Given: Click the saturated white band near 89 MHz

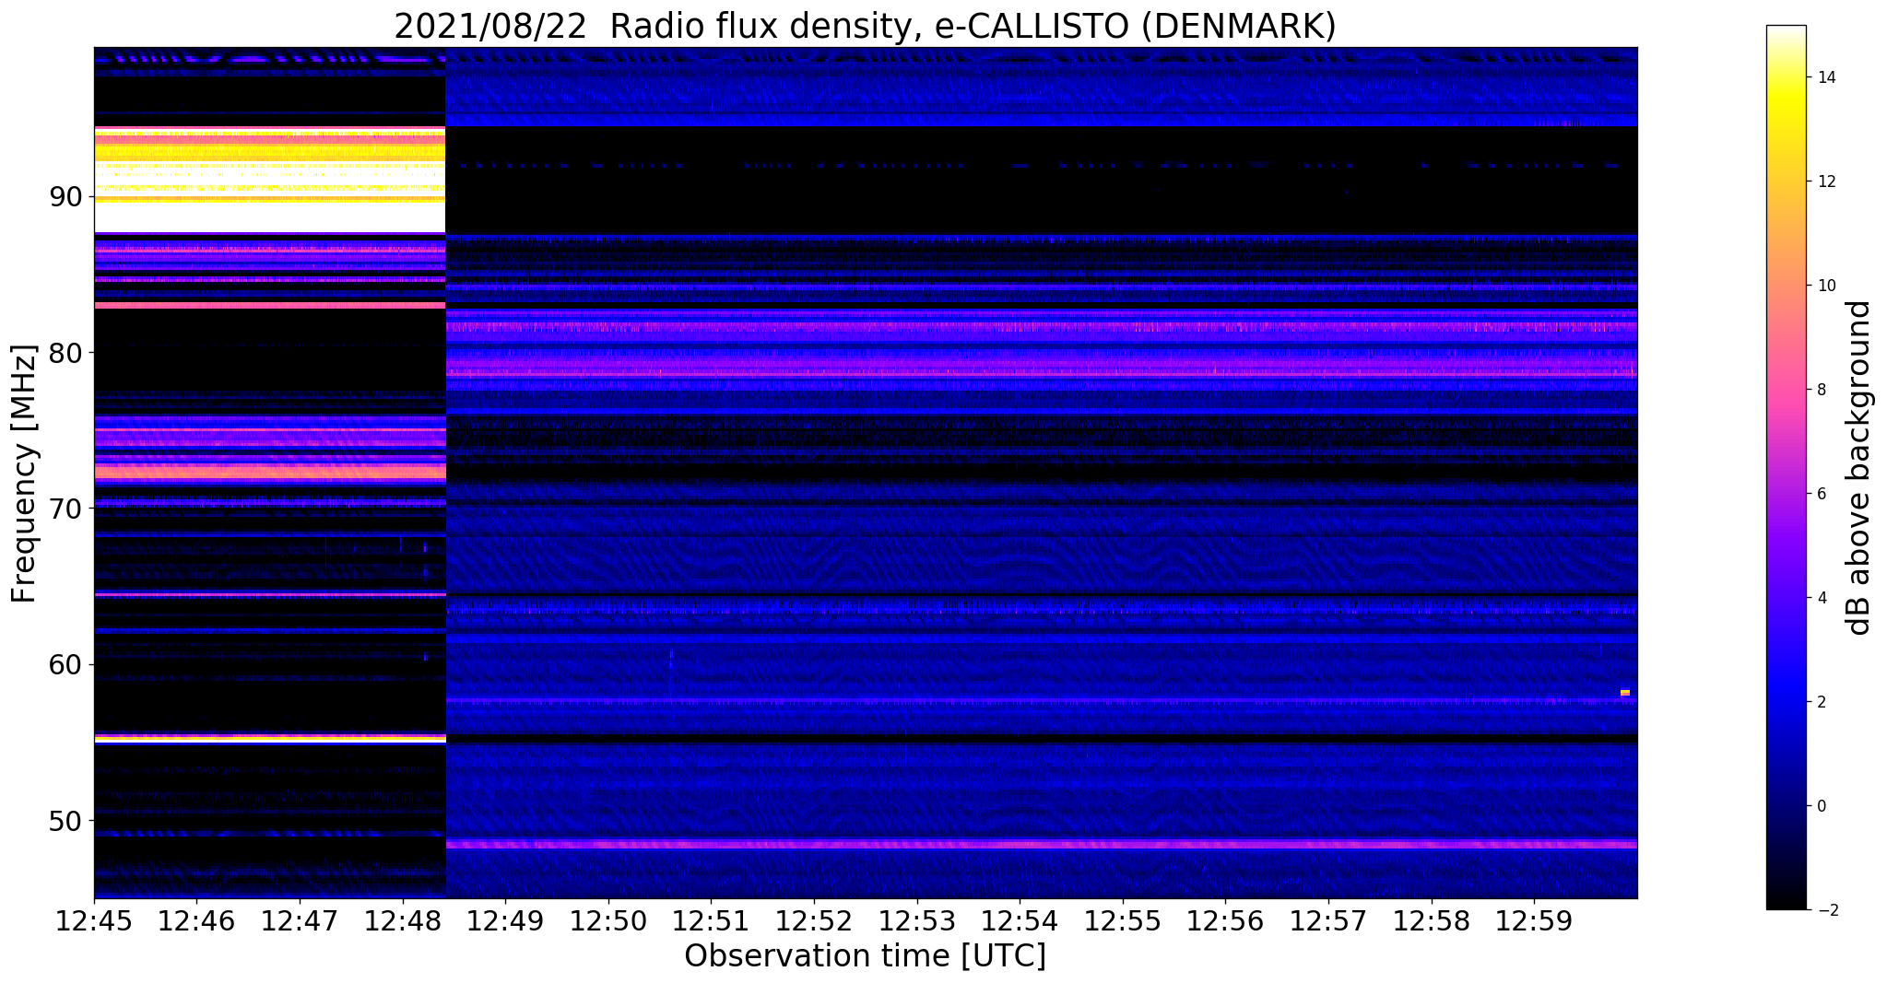Looking at the screenshot, I should click(270, 217).
